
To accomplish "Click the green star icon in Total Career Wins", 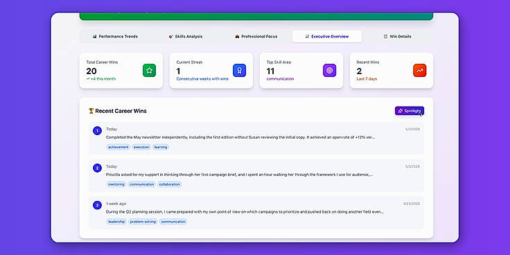I will tap(149, 70).
